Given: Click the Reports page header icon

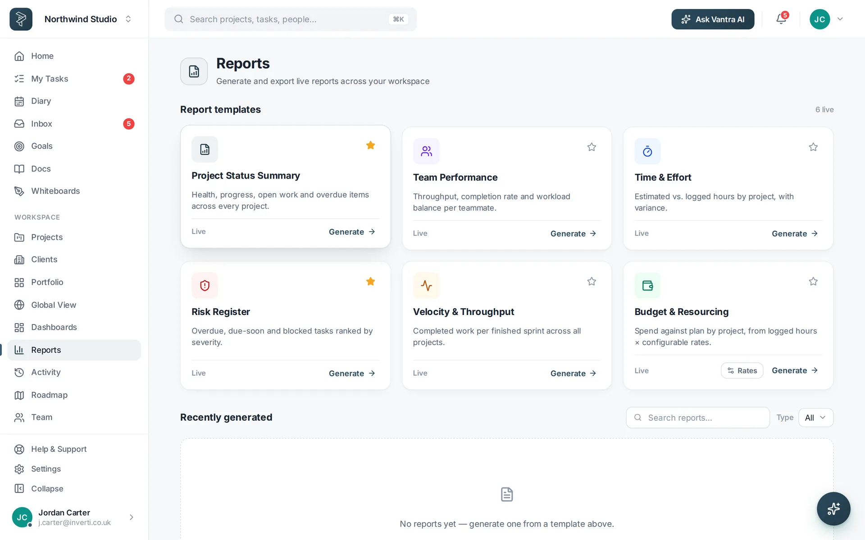Looking at the screenshot, I should click(194, 71).
